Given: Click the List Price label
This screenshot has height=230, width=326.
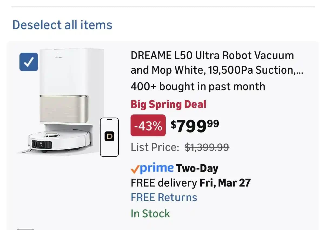Looking at the screenshot, I should pyautogui.click(x=155, y=147).
